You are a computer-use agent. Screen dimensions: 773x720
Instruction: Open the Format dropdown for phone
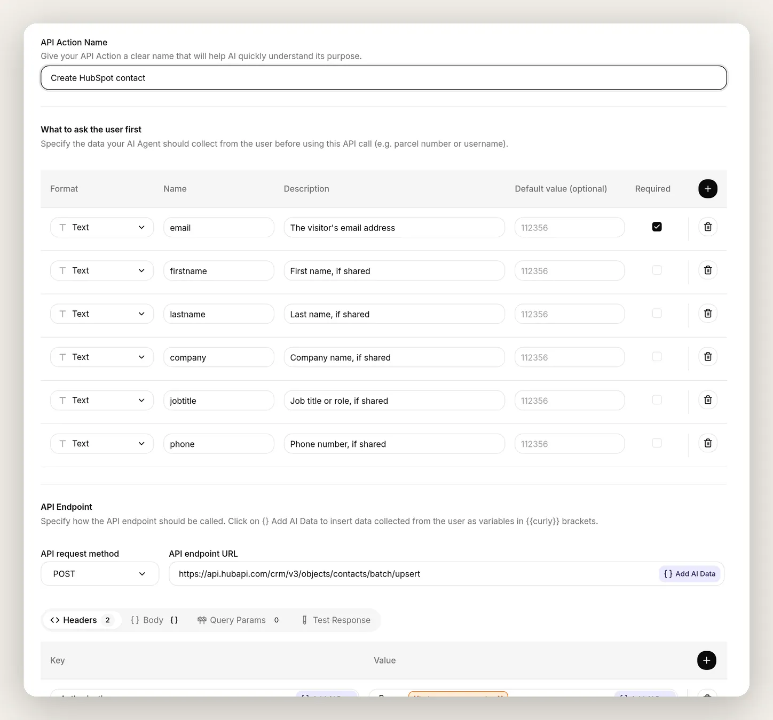[102, 443]
